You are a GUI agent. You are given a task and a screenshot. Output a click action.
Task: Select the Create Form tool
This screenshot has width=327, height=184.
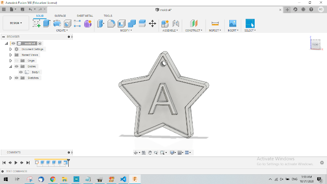[88, 23]
